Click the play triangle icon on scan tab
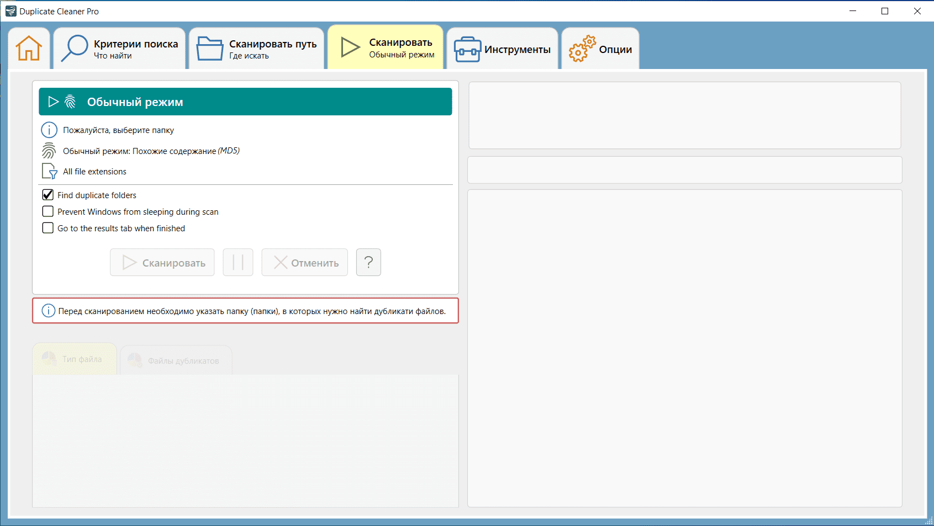Screen dimensions: 934x526 point(350,47)
